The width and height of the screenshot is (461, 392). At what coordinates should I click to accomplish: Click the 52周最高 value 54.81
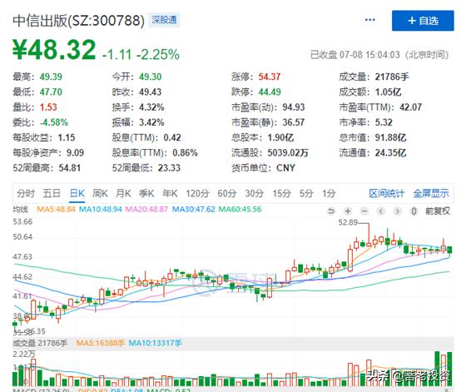(70, 168)
